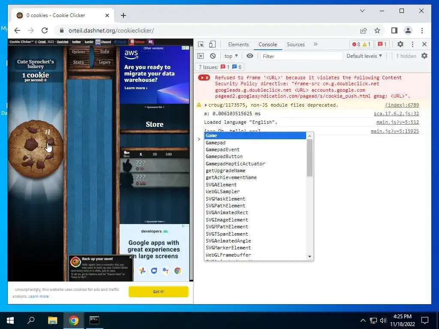Click autocomplete list scroll-down arrow
This screenshot has width=439, height=329.
[310, 257]
